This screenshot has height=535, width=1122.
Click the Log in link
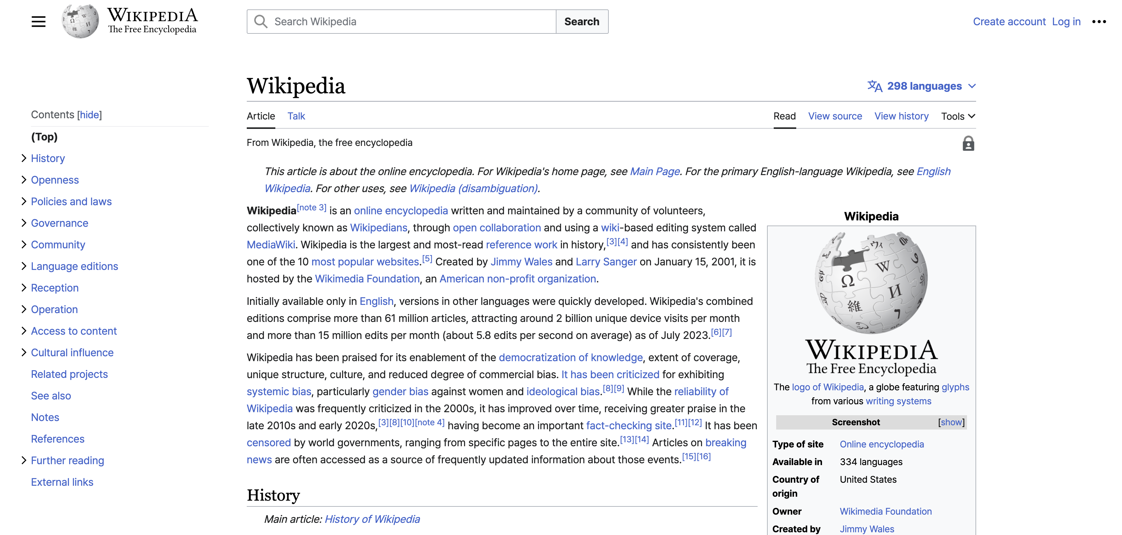[x=1066, y=21]
